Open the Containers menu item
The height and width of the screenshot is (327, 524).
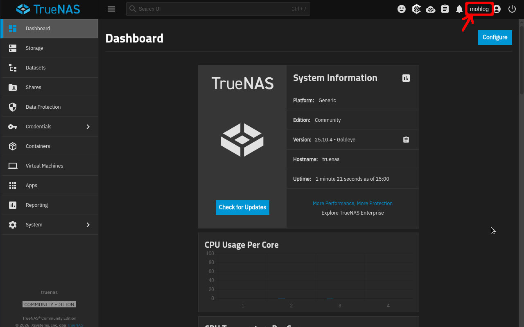(50, 146)
